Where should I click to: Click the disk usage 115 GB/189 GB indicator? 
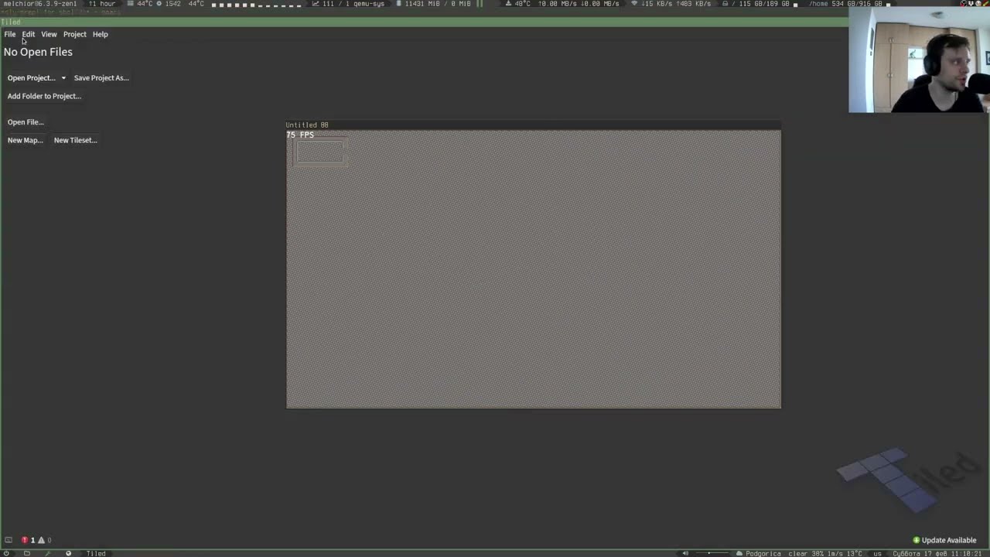pyautogui.click(x=760, y=4)
